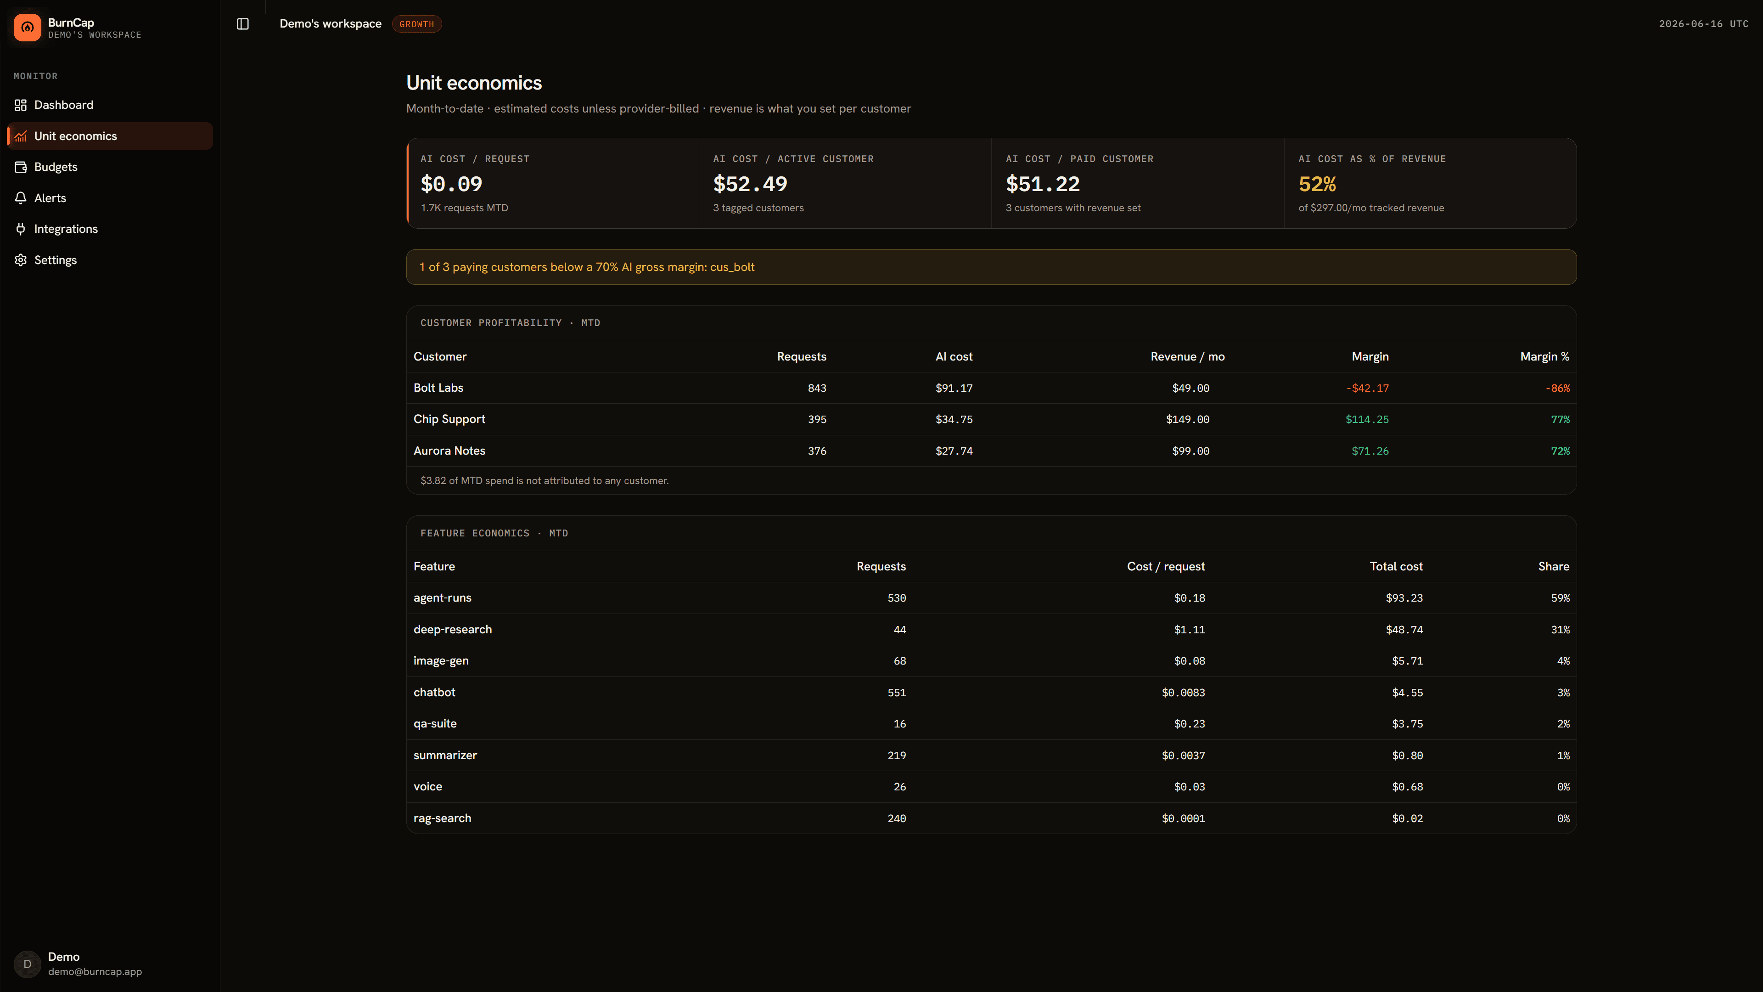Click the Unit economics page title
1763x992 pixels.
point(474,83)
